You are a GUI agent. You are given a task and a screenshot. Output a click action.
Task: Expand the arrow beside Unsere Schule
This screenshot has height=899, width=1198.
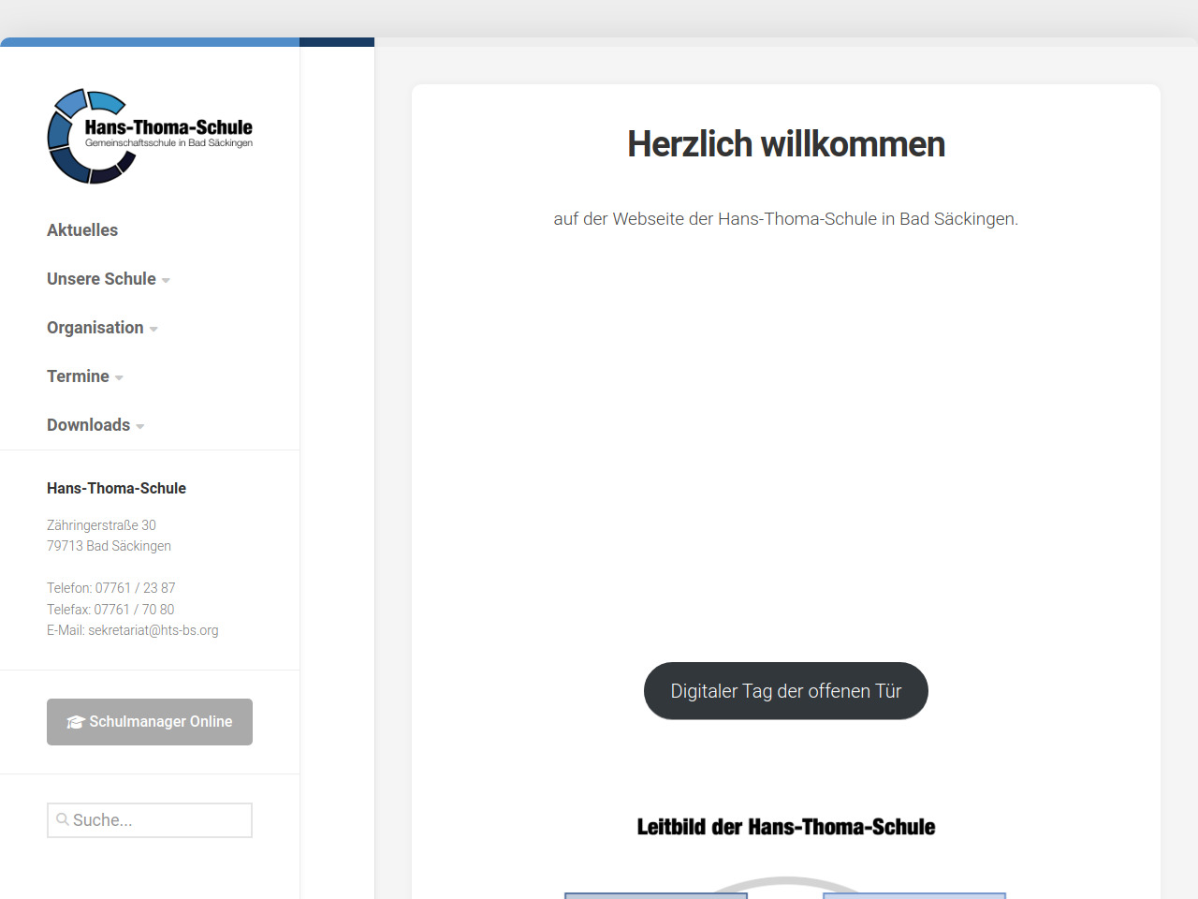(x=166, y=280)
